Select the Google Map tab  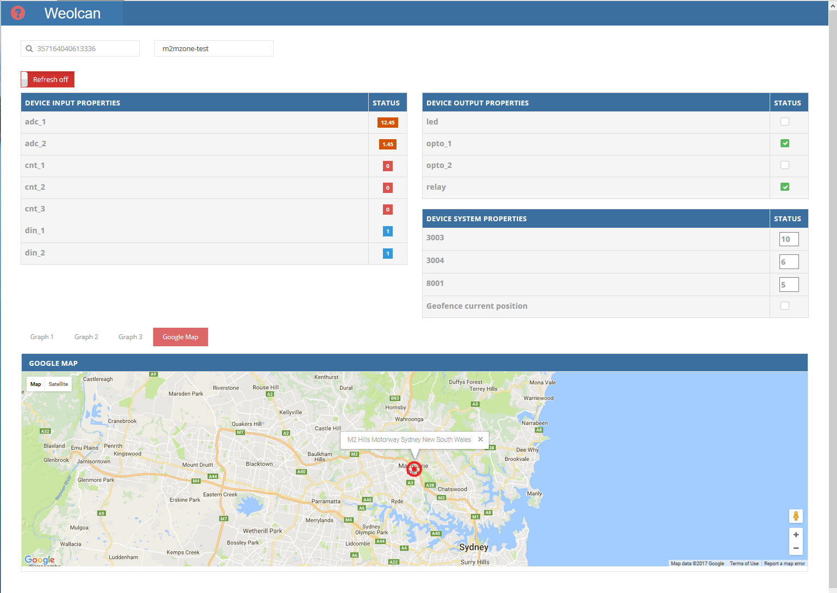pos(180,337)
